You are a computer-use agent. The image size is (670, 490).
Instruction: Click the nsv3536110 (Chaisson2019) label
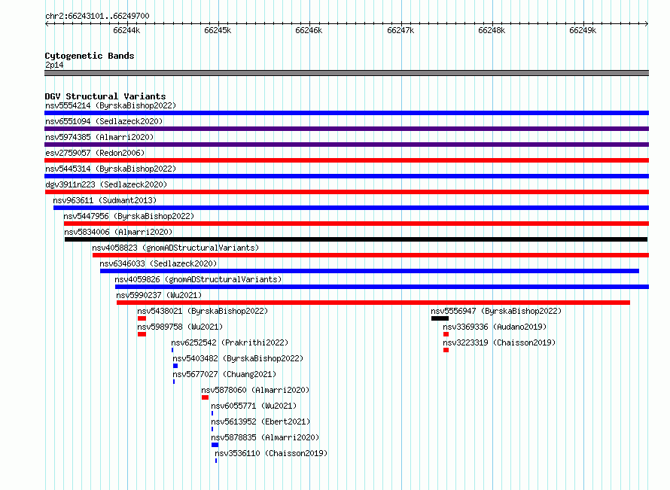271,453
